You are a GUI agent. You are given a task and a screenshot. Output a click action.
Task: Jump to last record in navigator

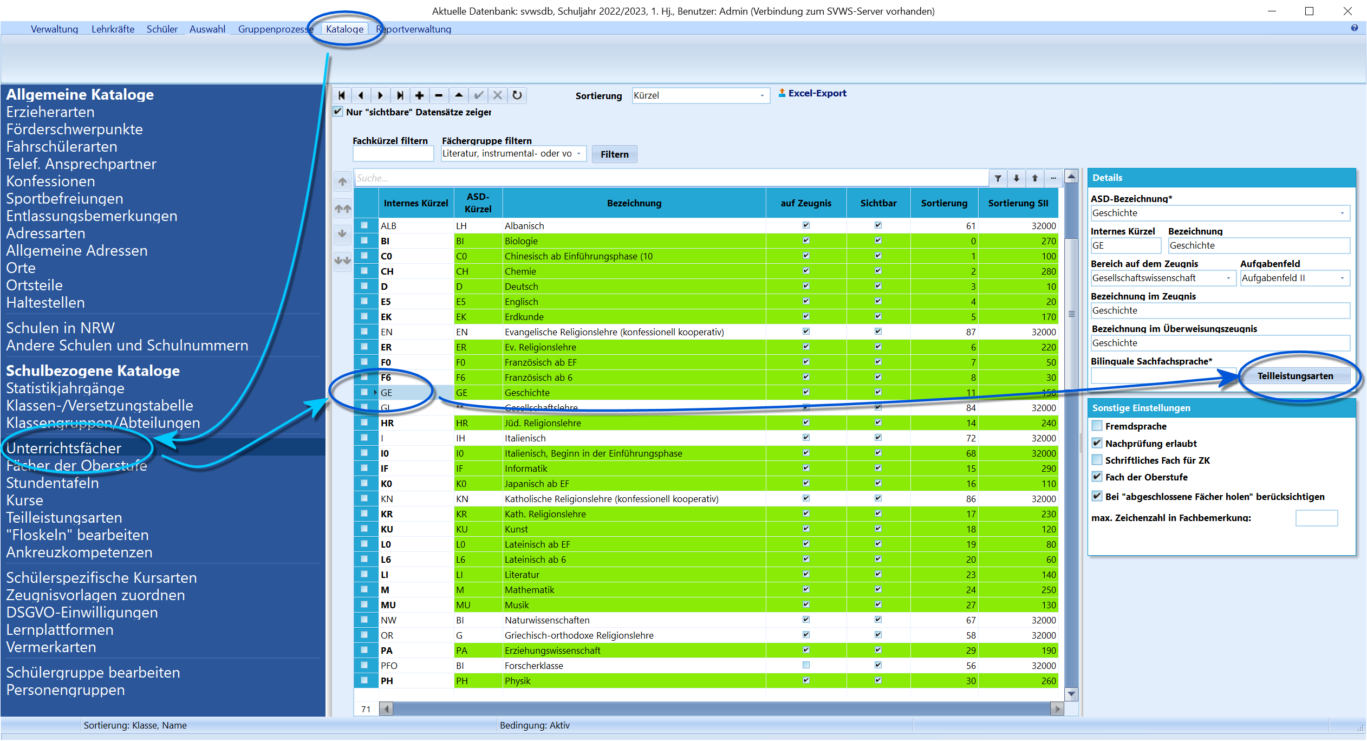[x=400, y=95]
